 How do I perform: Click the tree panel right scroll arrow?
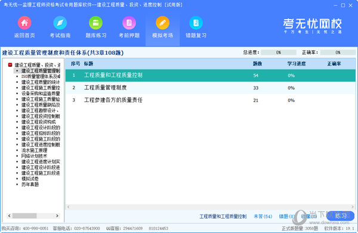(x=57, y=216)
